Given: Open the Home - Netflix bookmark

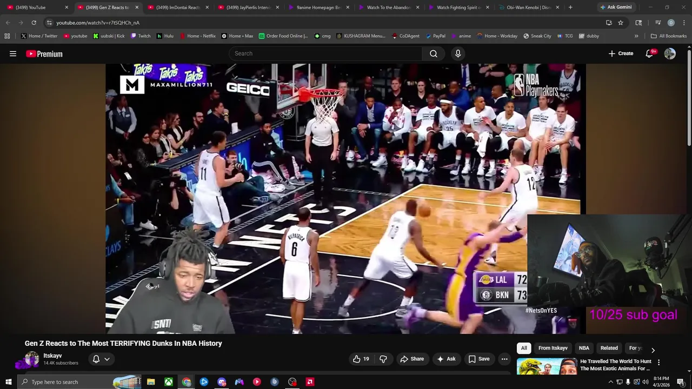Looking at the screenshot, I should coord(197,36).
